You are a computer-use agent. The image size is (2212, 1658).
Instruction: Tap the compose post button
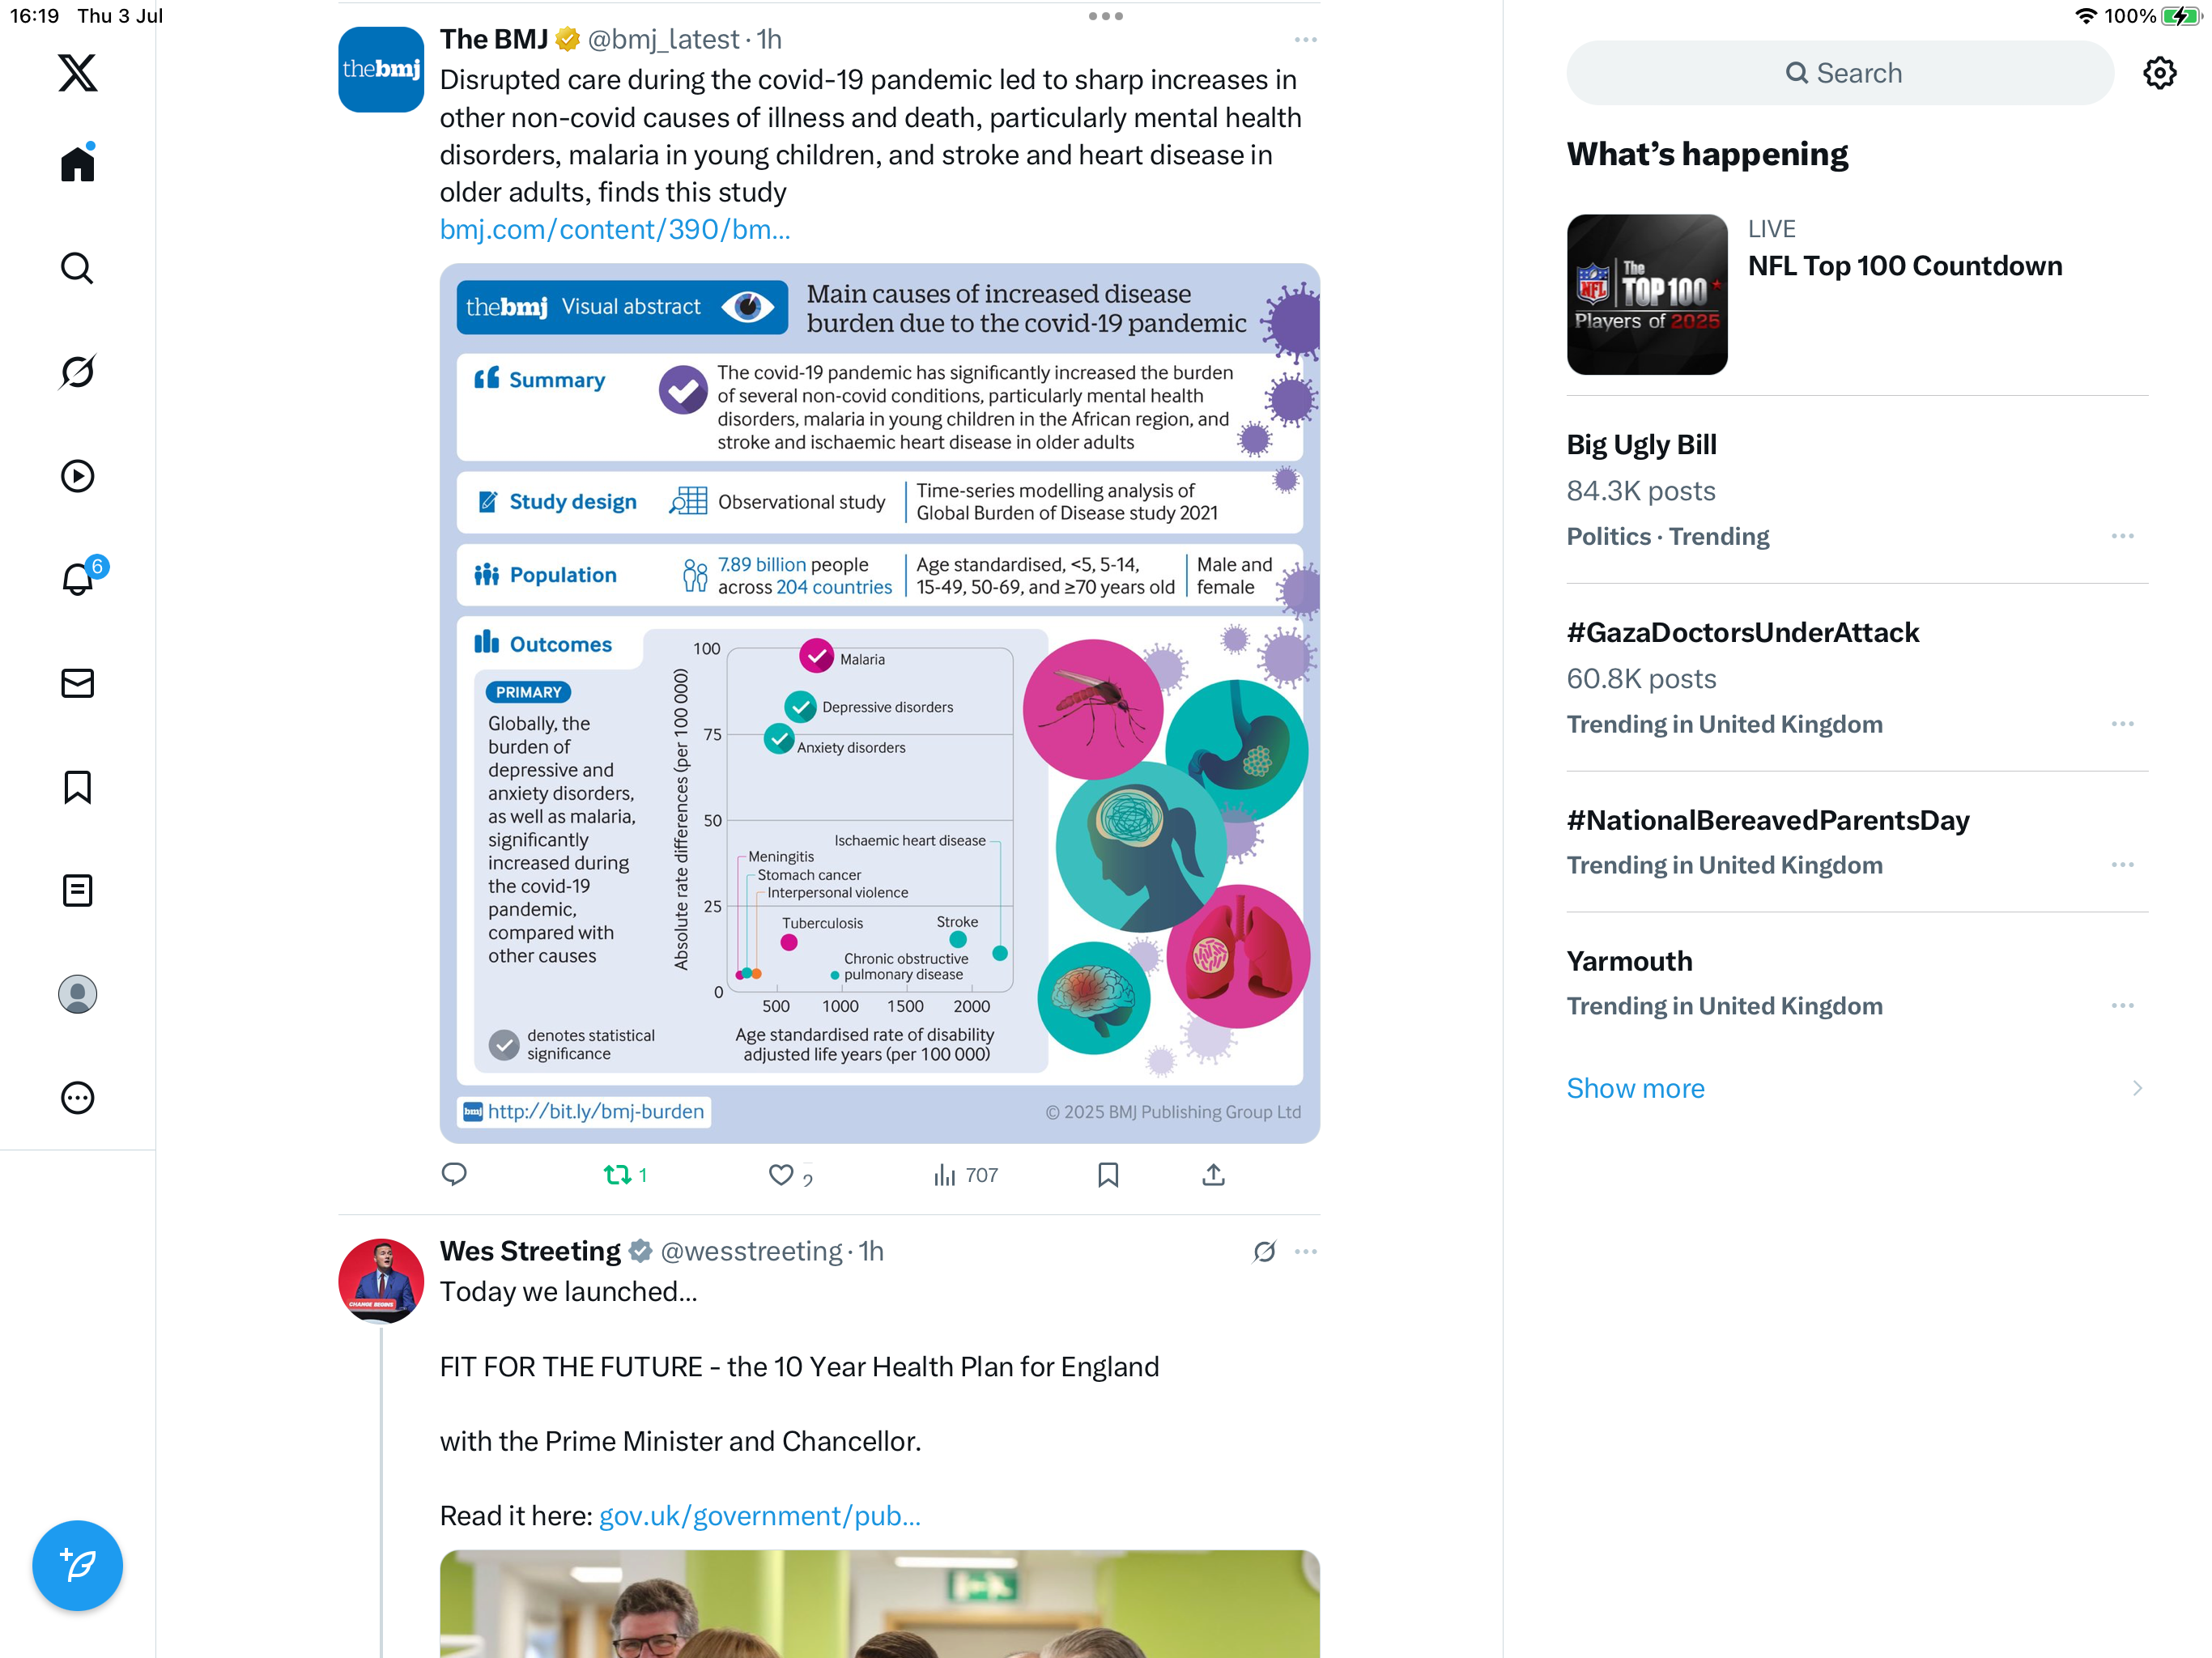pos(77,1565)
